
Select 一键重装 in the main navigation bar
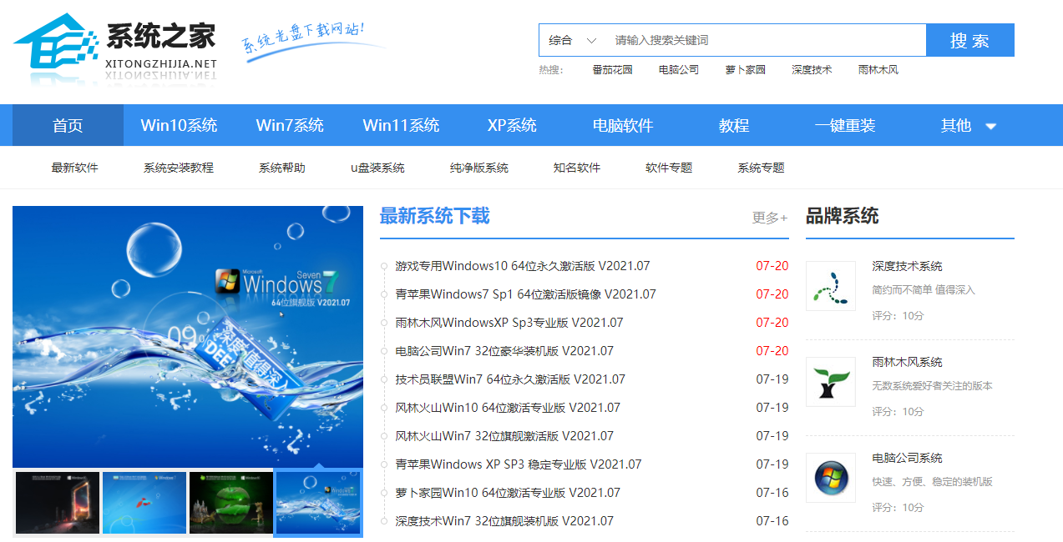click(844, 126)
